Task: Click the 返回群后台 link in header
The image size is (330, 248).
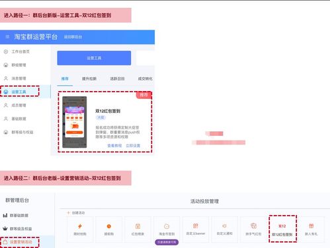Action: (x=73, y=37)
